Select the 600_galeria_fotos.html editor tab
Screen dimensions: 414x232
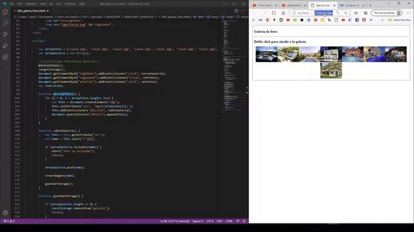point(31,11)
